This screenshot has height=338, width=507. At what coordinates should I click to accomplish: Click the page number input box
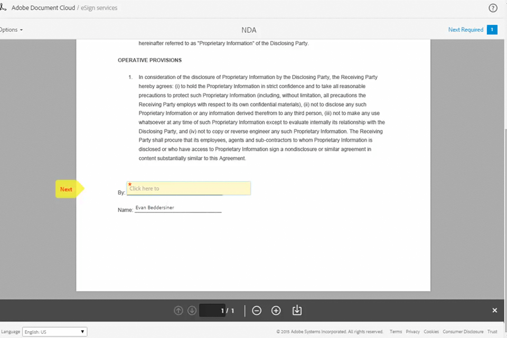[x=212, y=311]
